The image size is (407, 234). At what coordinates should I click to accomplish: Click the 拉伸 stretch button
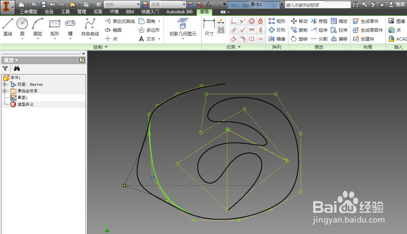[x=339, y=30]
